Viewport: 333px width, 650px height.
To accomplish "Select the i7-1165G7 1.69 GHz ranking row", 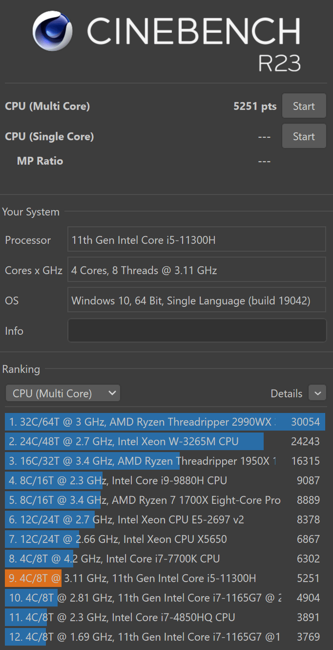I will coord(165,637).
